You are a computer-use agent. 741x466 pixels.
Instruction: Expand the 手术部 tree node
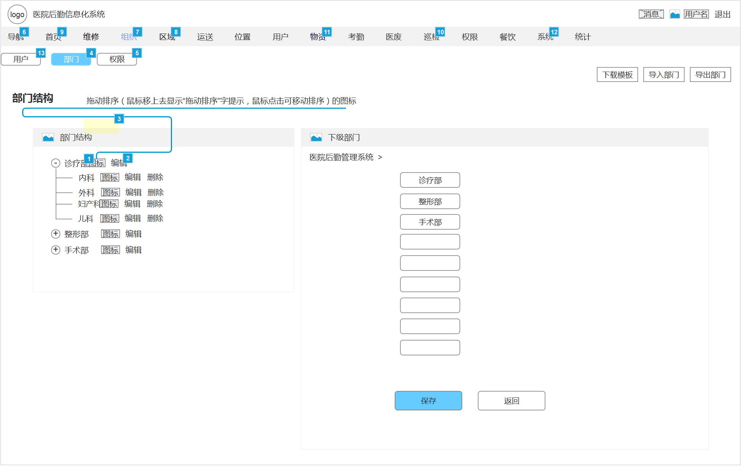tap(56, 250)
